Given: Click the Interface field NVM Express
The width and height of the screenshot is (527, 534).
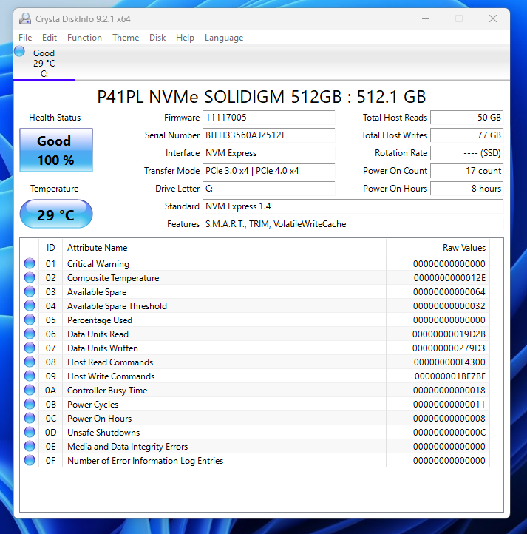Looking at the screenshot, I should 268,153.
